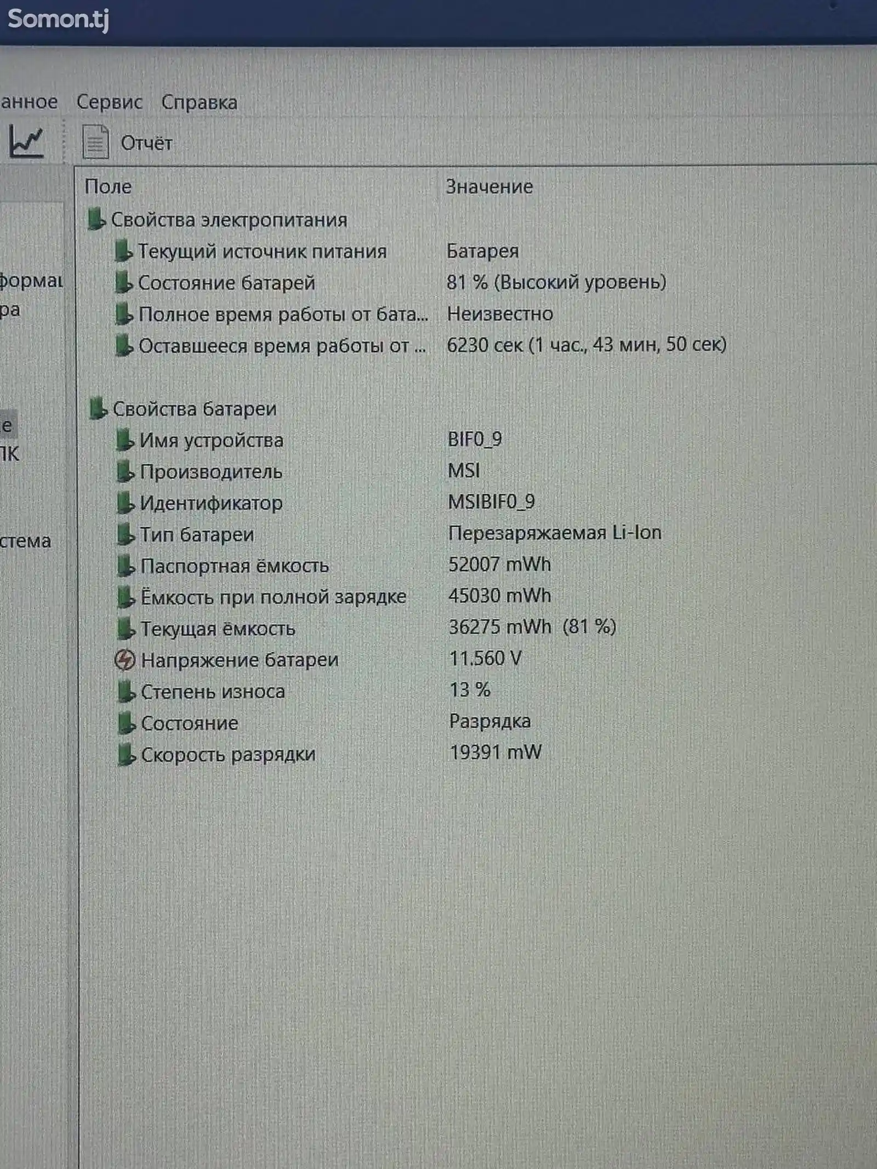
Task: Click the value BIF0_9
Action: click(x=475, y=440)
